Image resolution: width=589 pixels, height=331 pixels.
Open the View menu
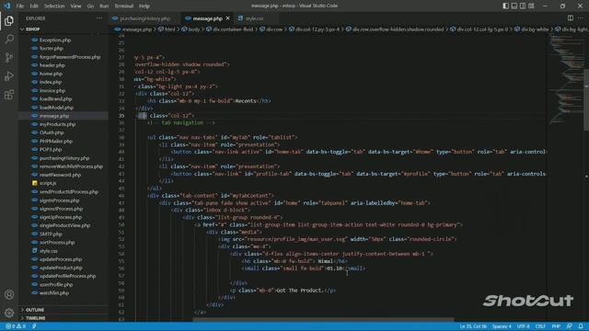point(75,6)
